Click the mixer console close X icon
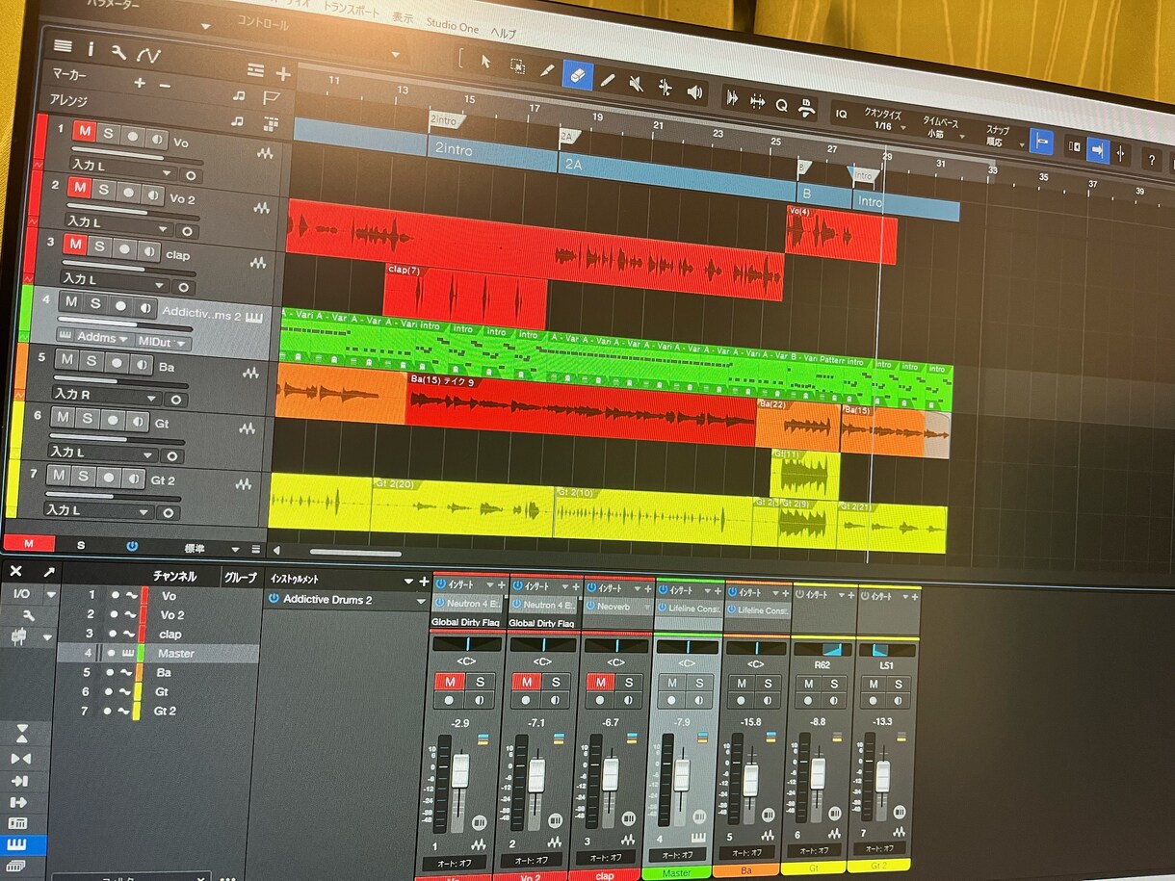This screenshot has height=881, width=1175. (x=15, y=571)
